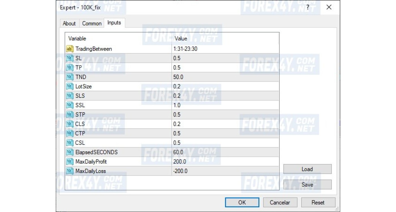Image resolution: width=396 pixels, height=212 pixels.
Task: Click the MaxDailyLoss variable icon
Action: tap(70, 171)
